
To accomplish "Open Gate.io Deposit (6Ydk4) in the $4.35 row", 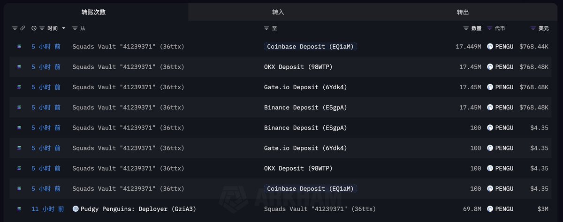I will [x=305, y=148].
